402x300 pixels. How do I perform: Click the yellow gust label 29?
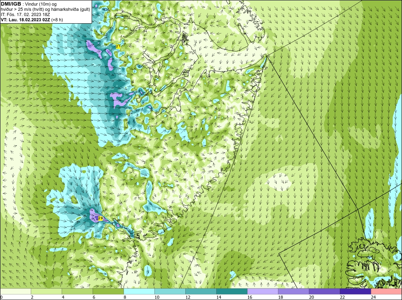coord(100,218)
